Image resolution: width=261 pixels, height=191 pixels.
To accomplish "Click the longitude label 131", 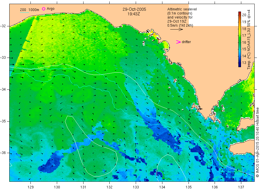I will point(83,187).
